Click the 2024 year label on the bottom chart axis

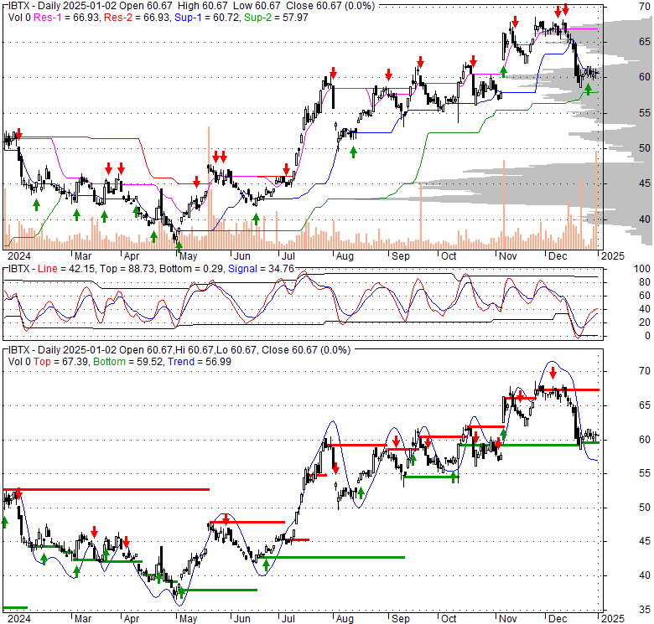19,619
